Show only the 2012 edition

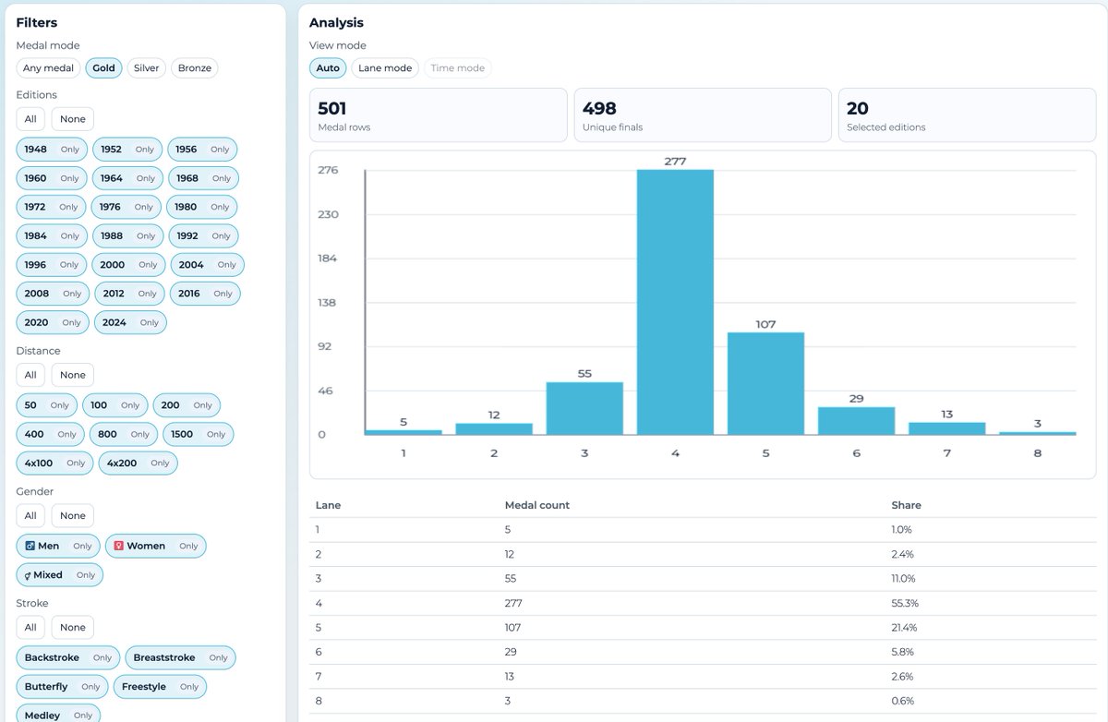point(147,294)
